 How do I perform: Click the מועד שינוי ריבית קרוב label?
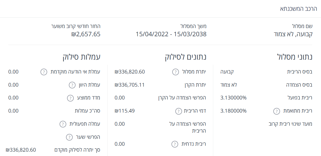tap(290, 124)
